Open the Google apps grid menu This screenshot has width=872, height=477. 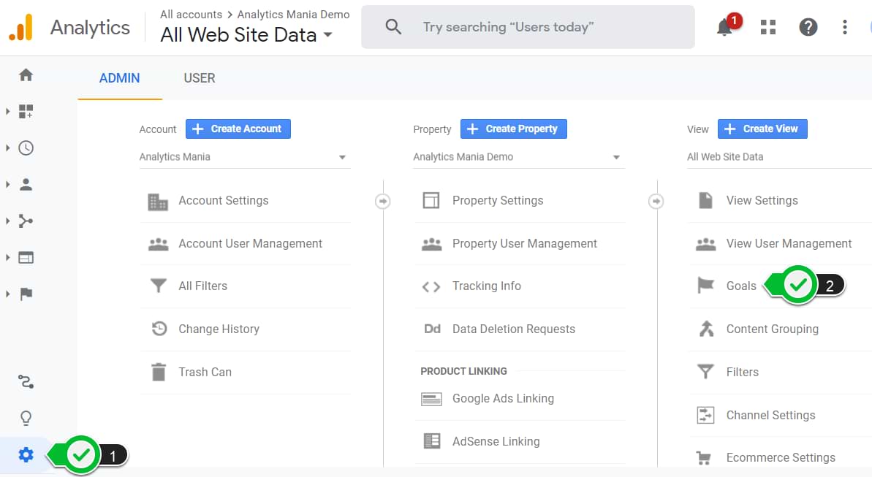click(767, 27)
